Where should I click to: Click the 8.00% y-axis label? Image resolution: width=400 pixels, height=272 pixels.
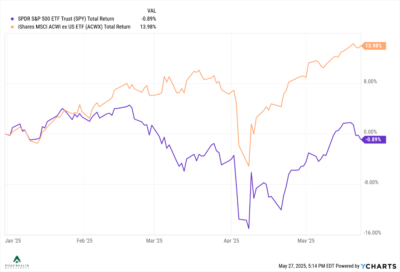pos(370,81)
